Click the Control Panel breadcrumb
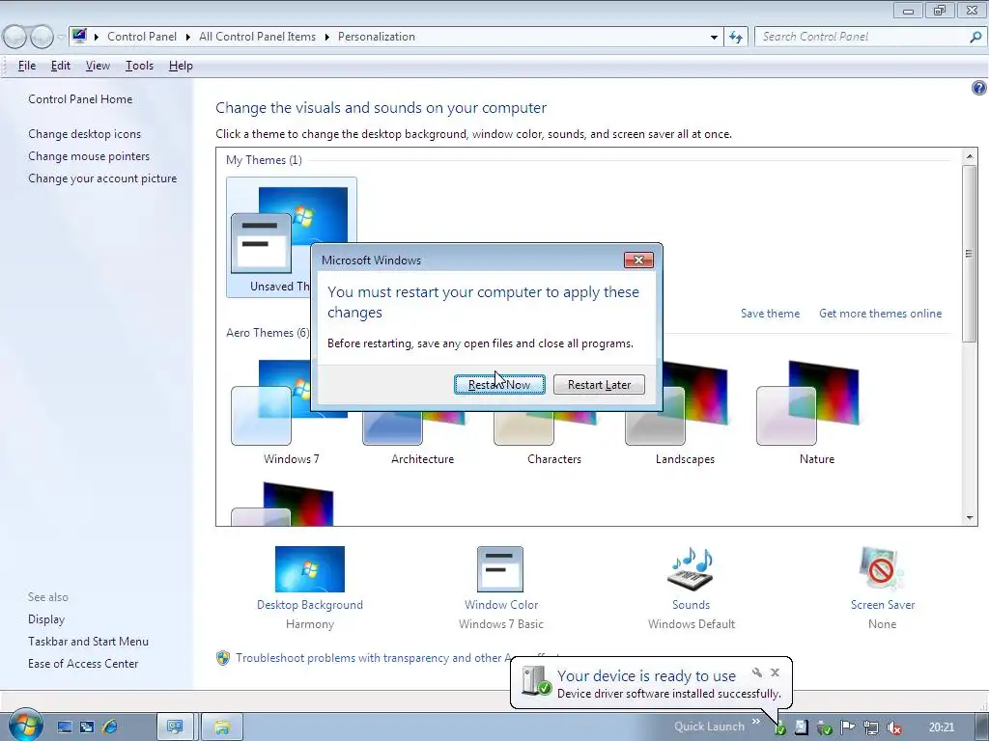The height and width of the screenshot is (741, 989). click(142, 37)
